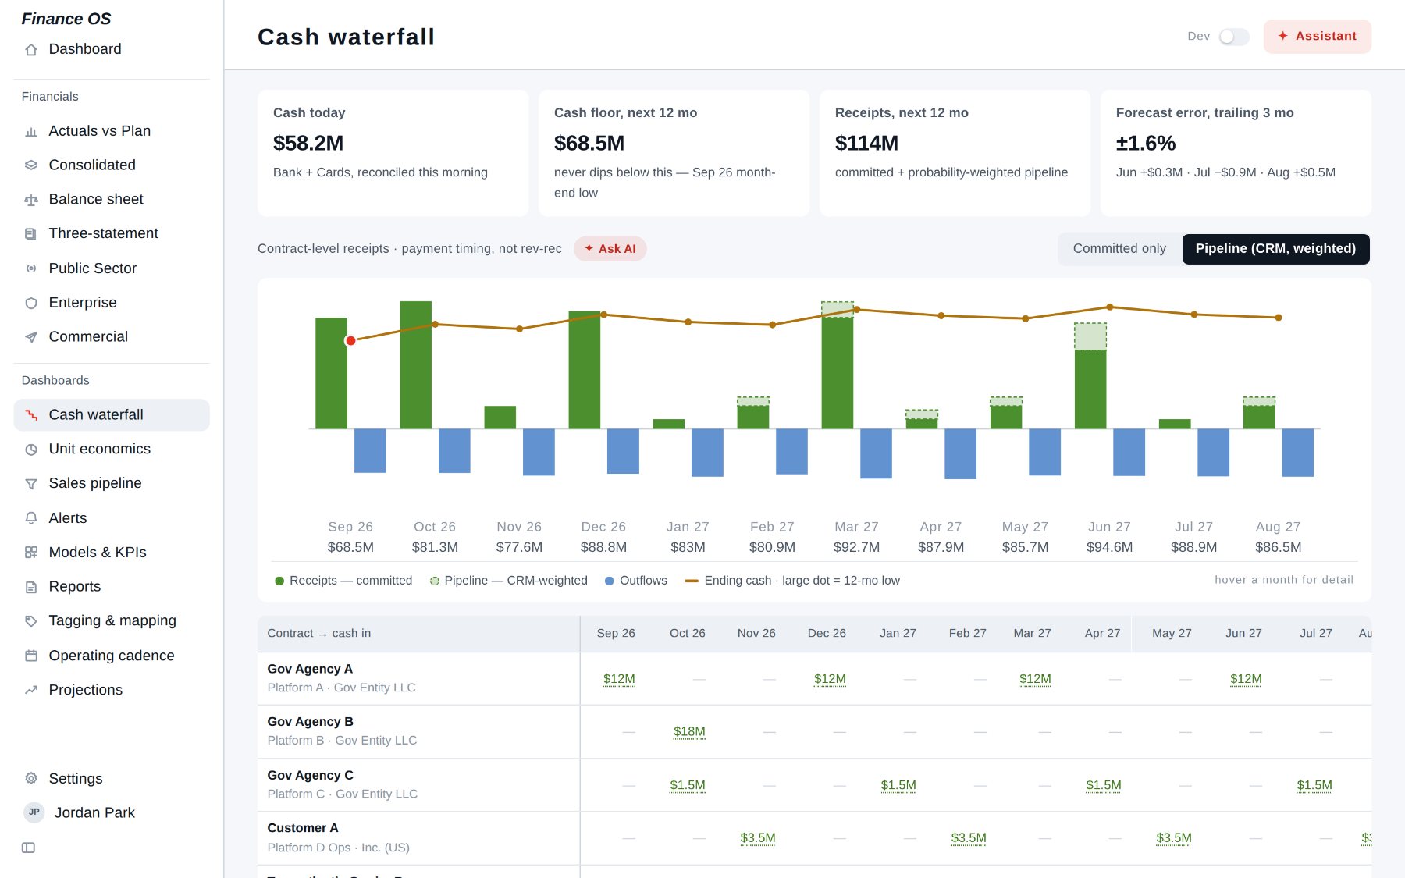Image resolution: width=1405 pixels, height=878 pixels.
Task: Open the Sales pipeline dashboard
Action: point(112,483)
